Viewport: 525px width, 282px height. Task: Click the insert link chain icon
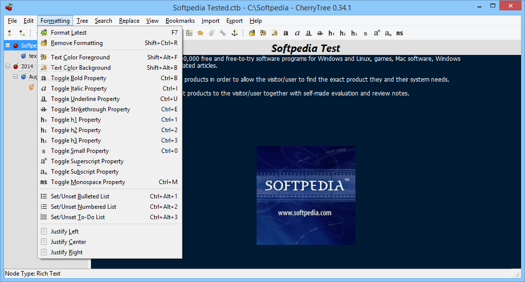(223, 33)
